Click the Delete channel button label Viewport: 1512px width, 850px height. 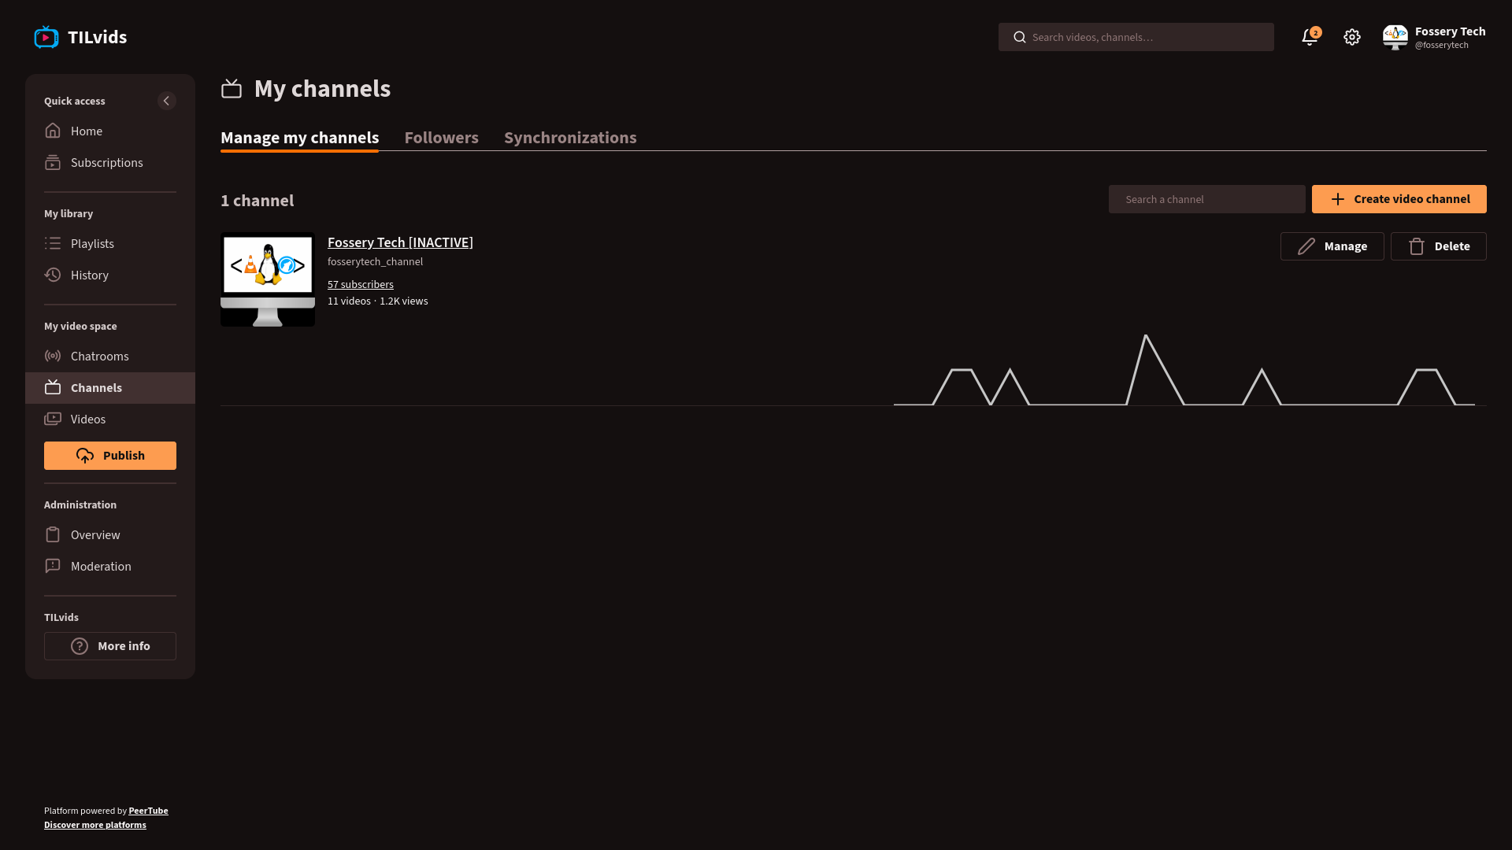click(x=1452, y=246)
